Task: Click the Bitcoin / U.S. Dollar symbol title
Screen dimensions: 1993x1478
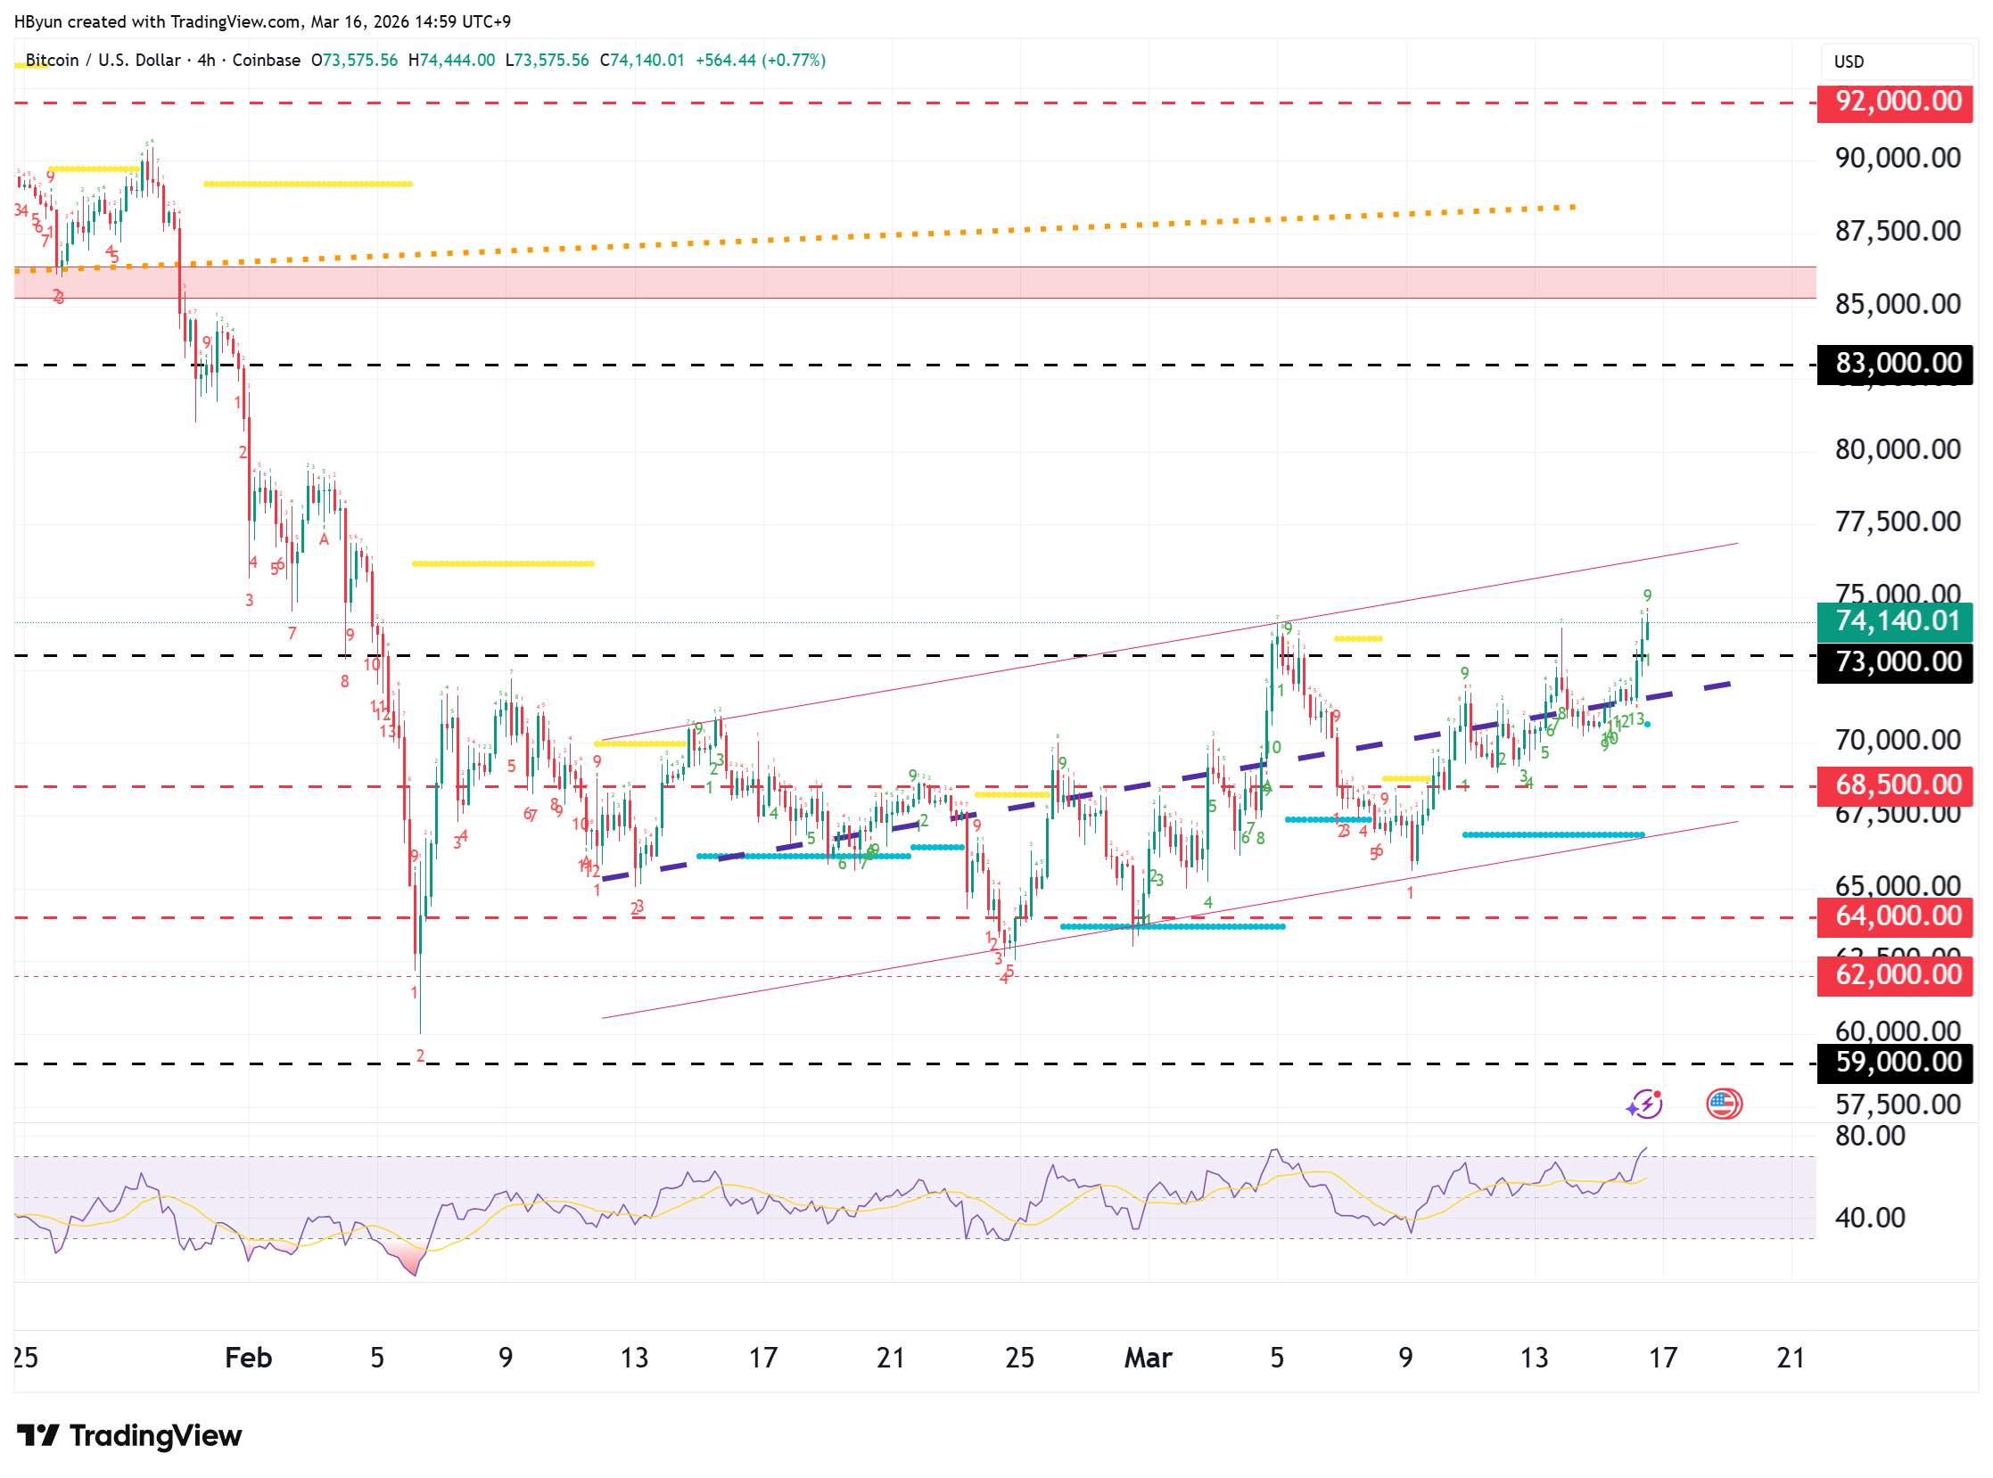Action: (x=103, y=60)
